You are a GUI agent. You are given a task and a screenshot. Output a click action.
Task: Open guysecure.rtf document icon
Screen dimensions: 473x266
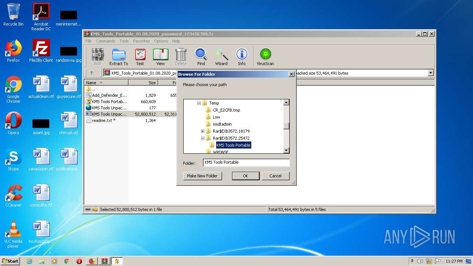(x=69, y=87)
